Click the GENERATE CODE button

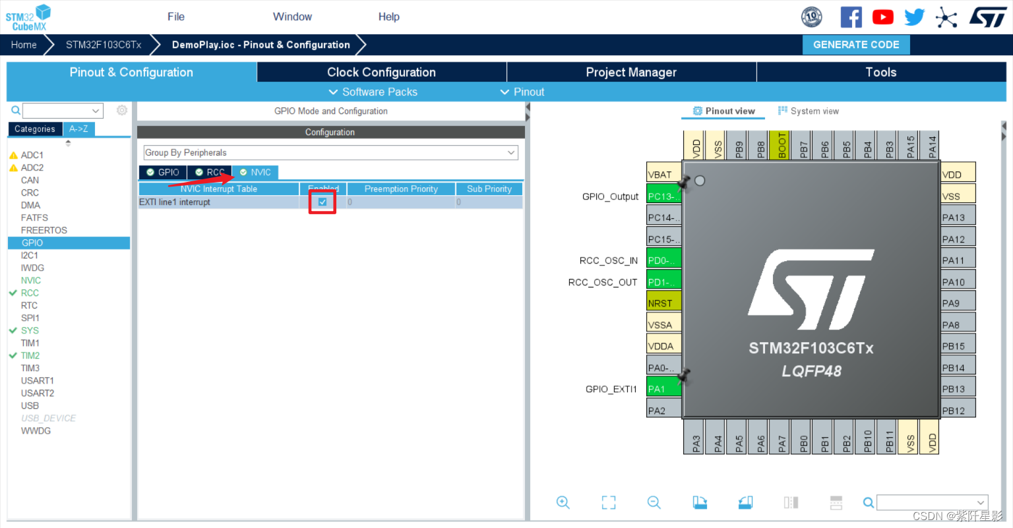(x=856, y=45)
